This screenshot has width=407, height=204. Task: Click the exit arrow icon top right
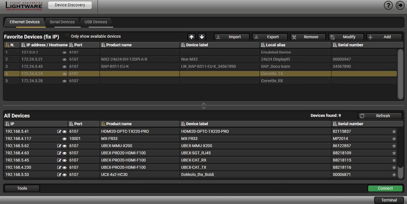click(x=400, y=5)
